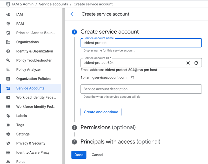Click the blue Done button
The height and width of the screenshot is (164, 208).
point(79,155)
